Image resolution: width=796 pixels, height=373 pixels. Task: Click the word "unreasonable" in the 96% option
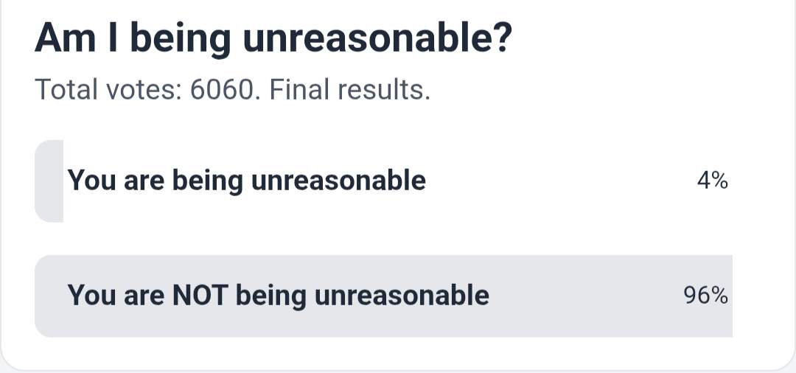click(x=402, y=296)
